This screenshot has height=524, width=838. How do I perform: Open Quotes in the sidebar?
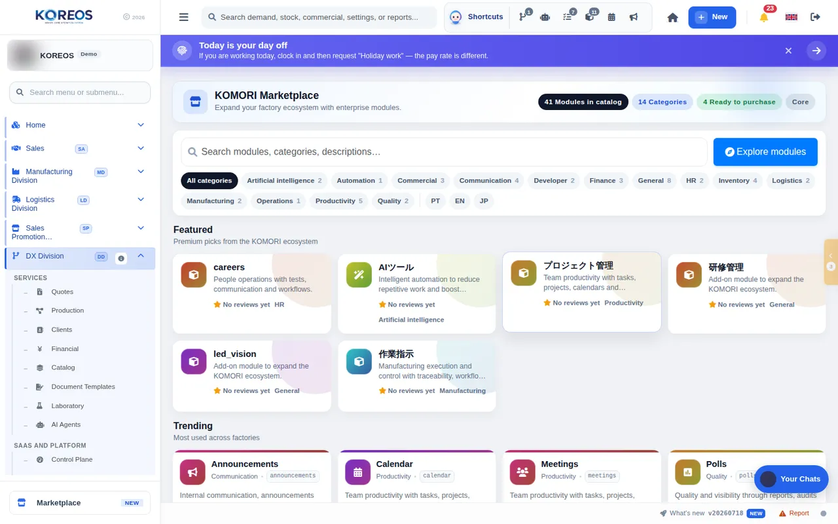coord(62,292)
